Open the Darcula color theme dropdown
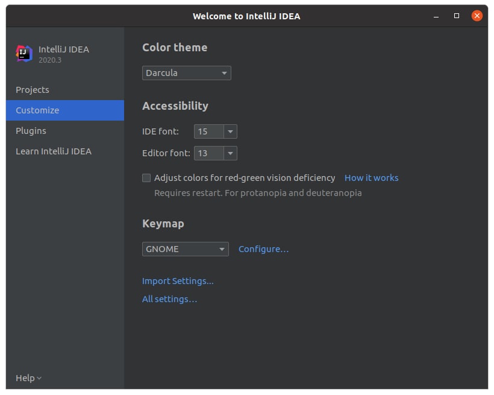This screenshot has width=494, height=395. (187, 73)
